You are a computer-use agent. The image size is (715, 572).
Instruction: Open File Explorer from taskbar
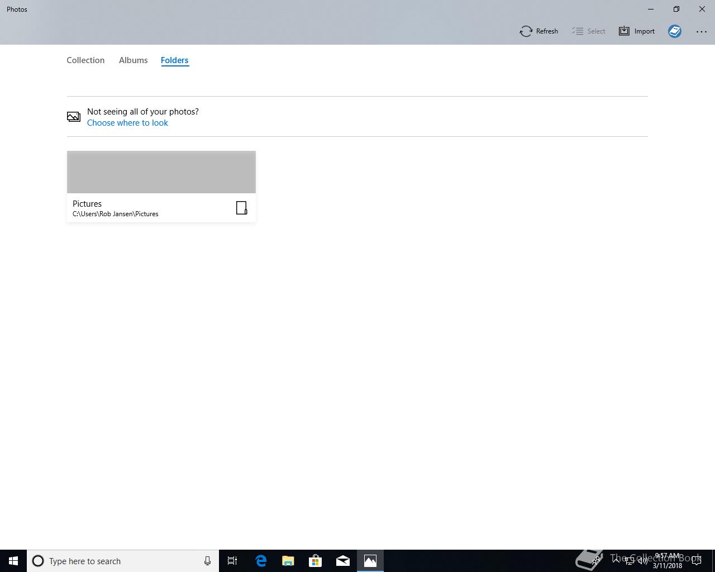click(288, 561)
